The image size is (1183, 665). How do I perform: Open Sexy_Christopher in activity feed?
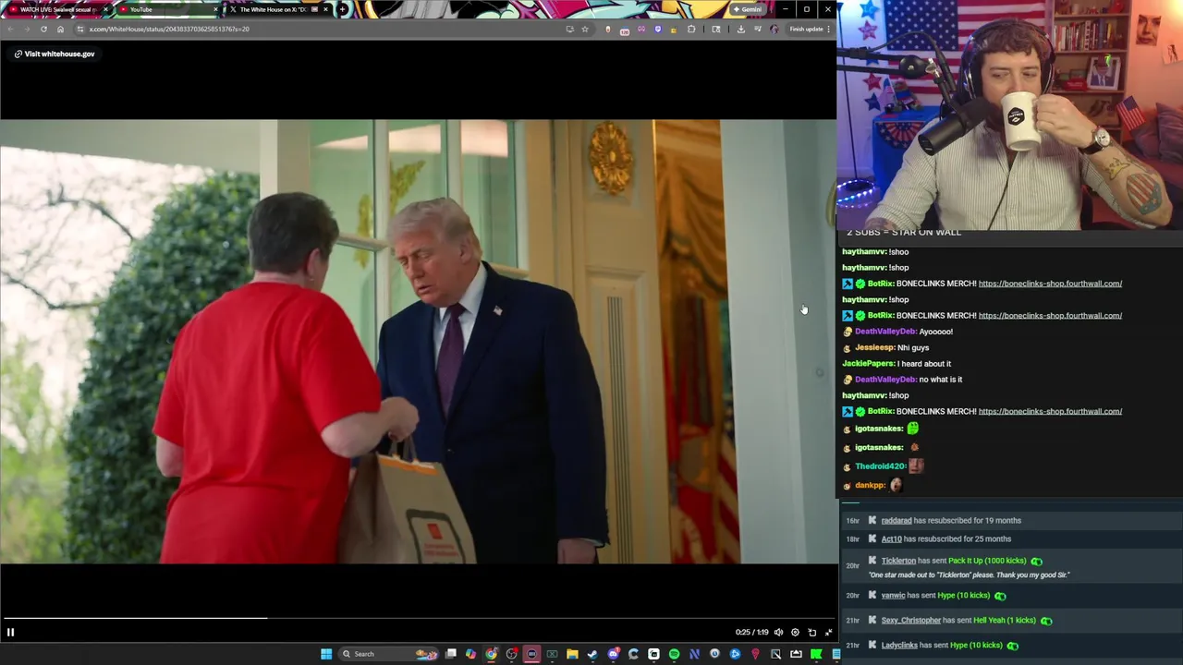(910, 620)
